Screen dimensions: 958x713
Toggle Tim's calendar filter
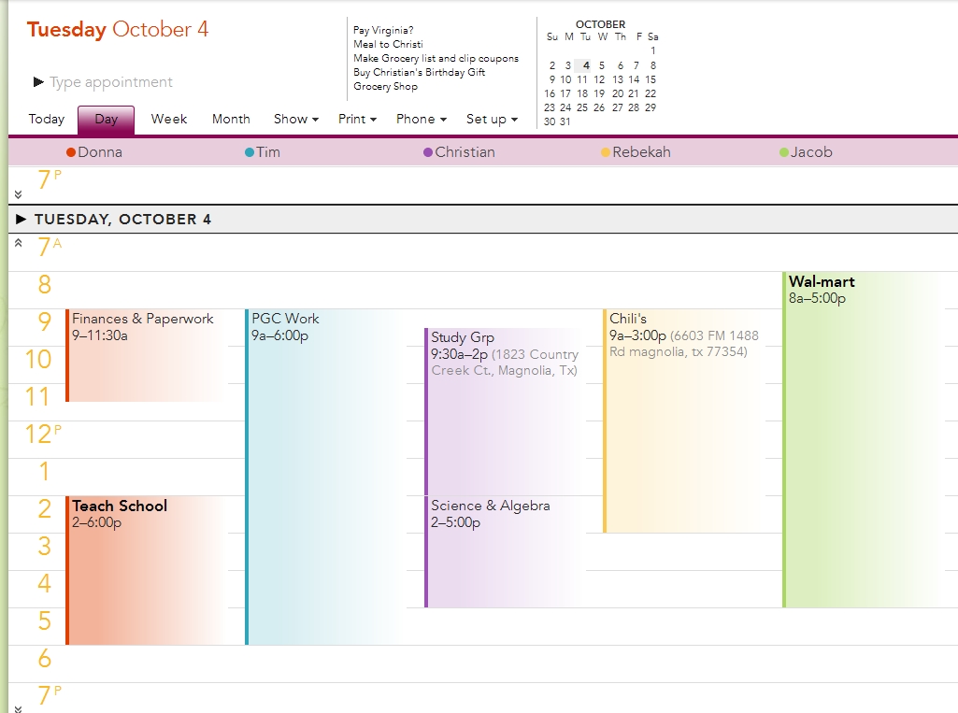(265, 150)
